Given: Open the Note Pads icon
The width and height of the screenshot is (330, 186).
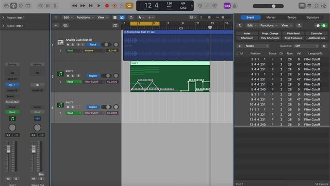Looking at the screenshot, I should point(309,6).
